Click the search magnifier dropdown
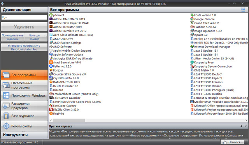 click(x=4, y=17)
